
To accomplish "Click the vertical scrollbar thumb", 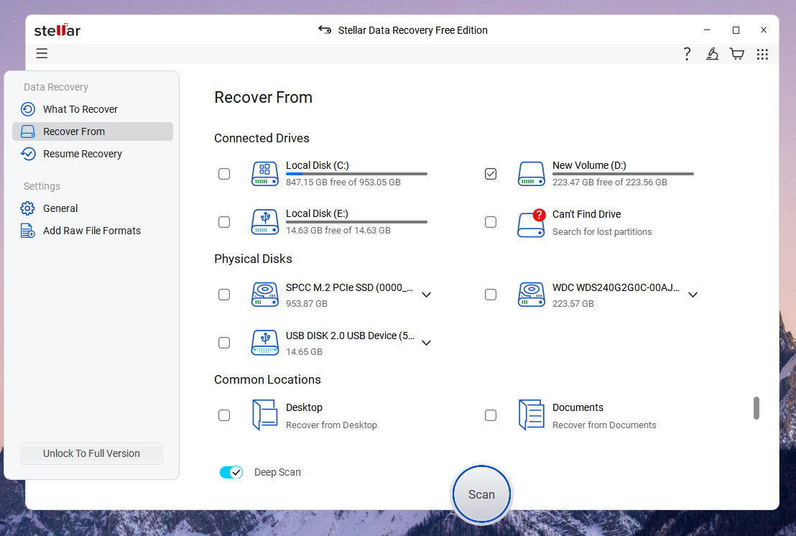I will (756, 407).
